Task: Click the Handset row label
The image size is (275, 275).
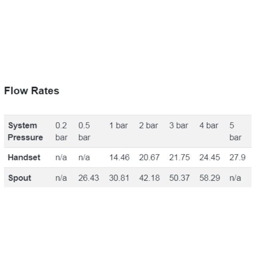Action: (24, 157)
